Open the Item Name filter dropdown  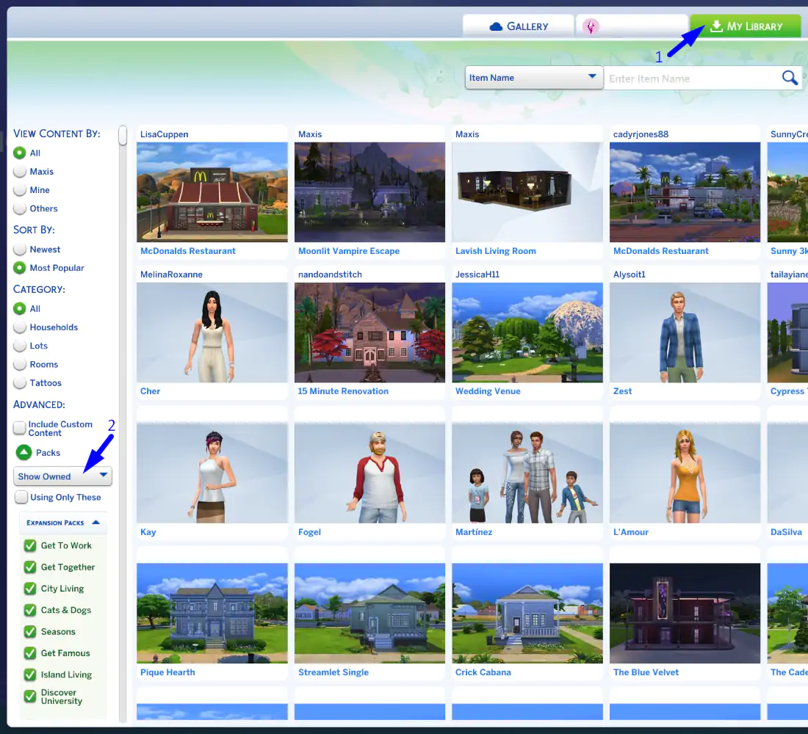[x=533, y=77]
